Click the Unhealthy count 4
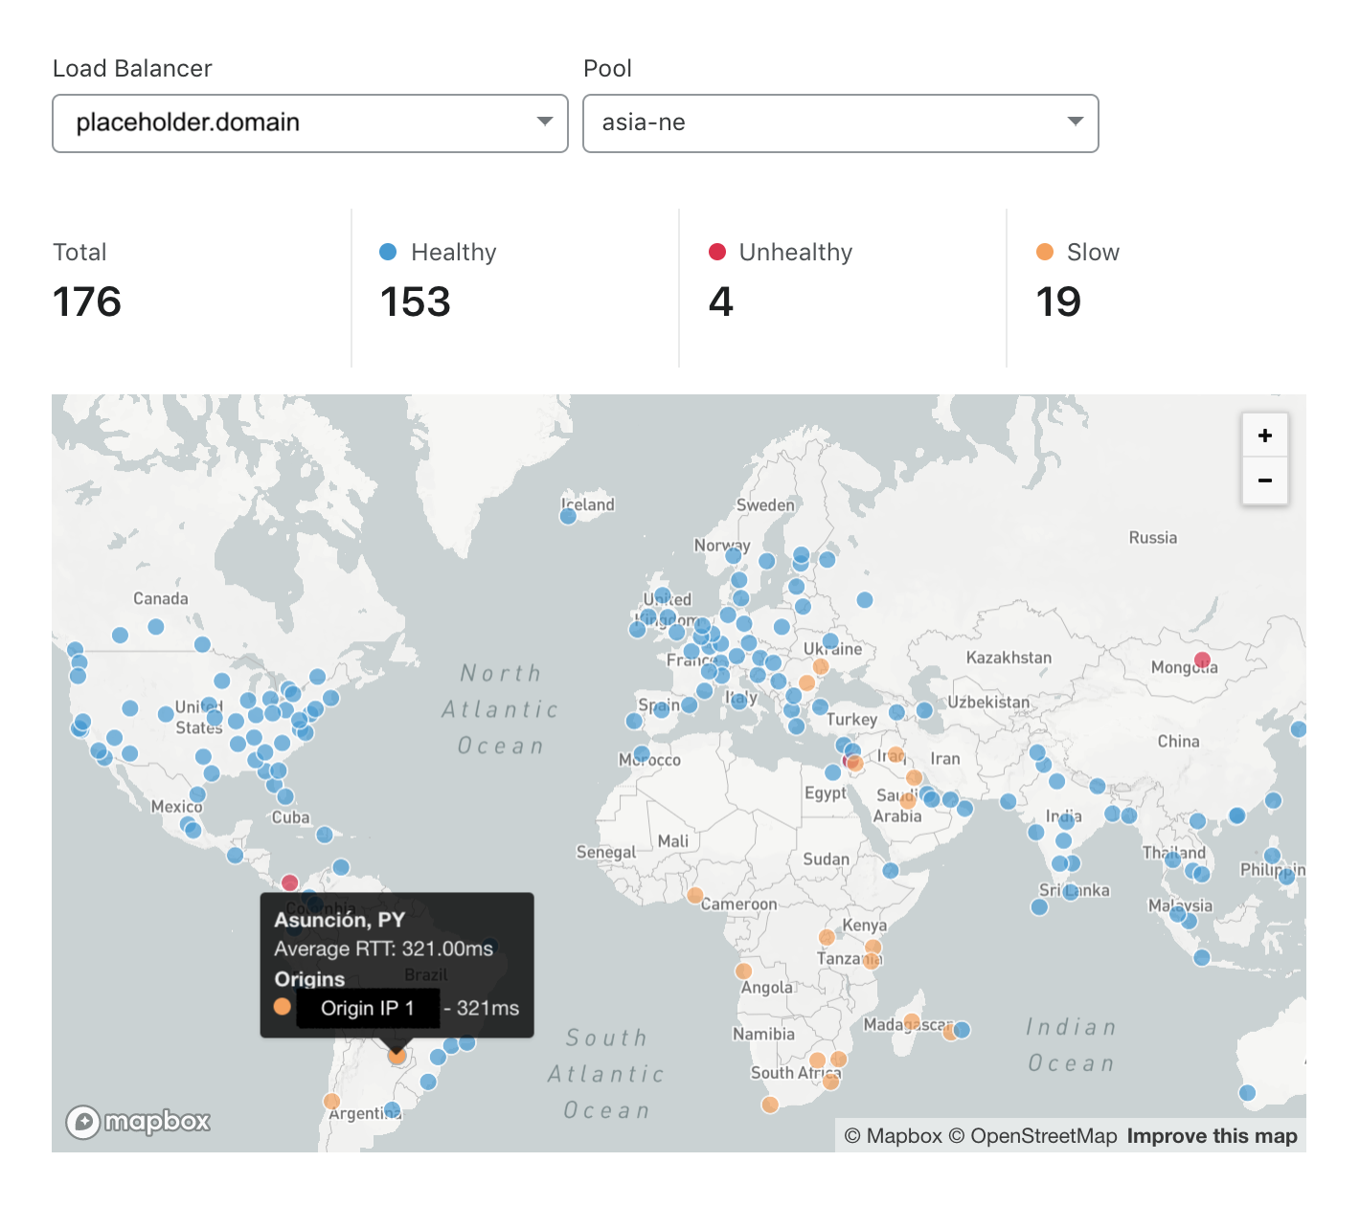The width and height of the screenshot is (1360, 1206). (x=721, y=301)
